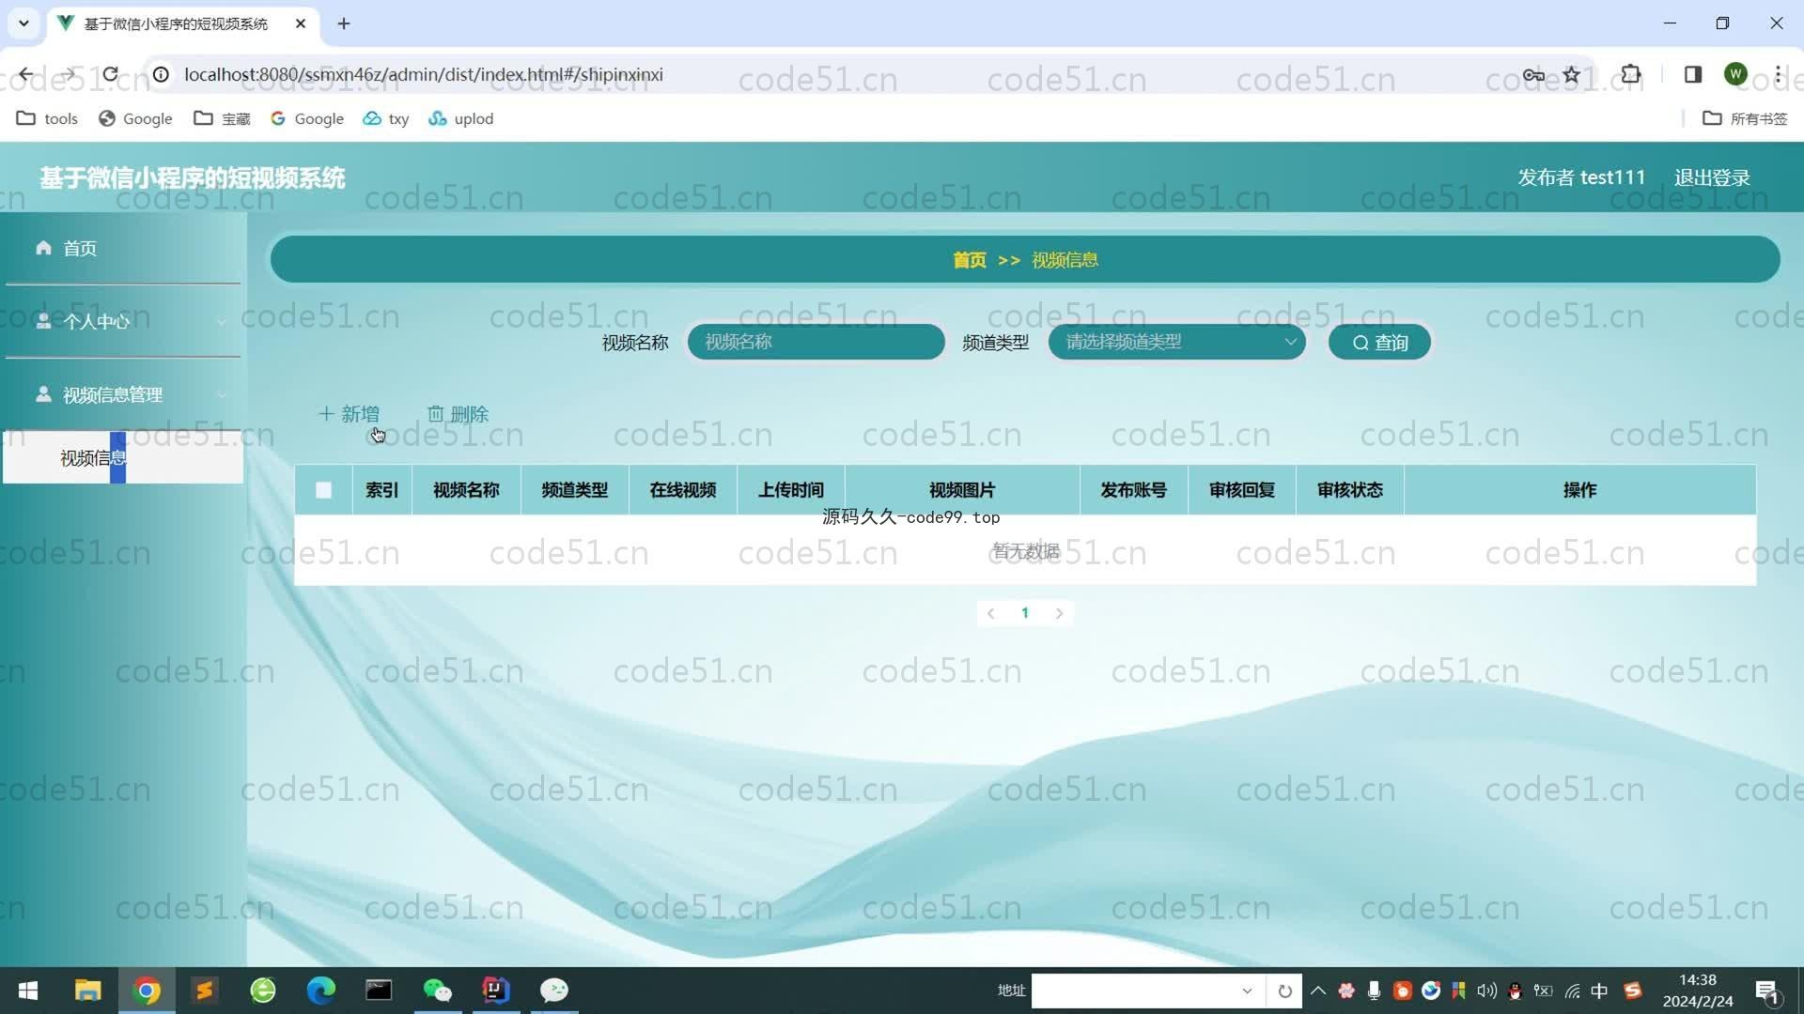Reload the page with the refresh icon
Screen dimensions: 1804x1014
click(x=111, y=74)
